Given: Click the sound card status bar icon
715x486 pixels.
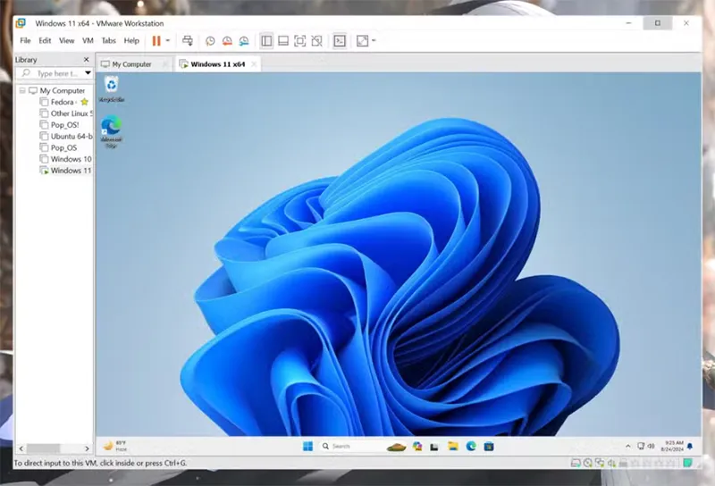Looking at the screenshot, I should click(611, 463).
